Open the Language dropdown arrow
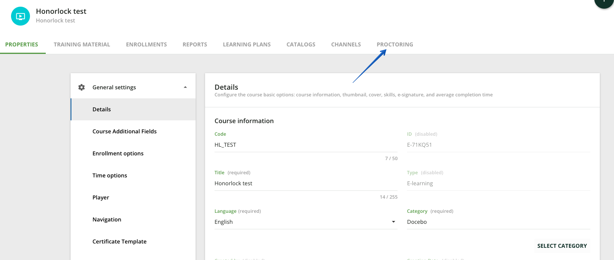The height and width of the screenshot is (260, 614). tap(393, 222)
